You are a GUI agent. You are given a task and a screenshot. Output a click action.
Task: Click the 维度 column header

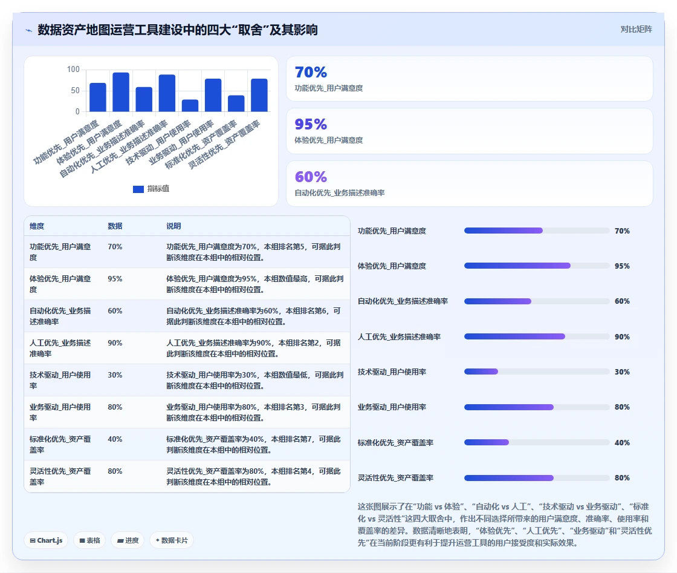tap(37, 226)
